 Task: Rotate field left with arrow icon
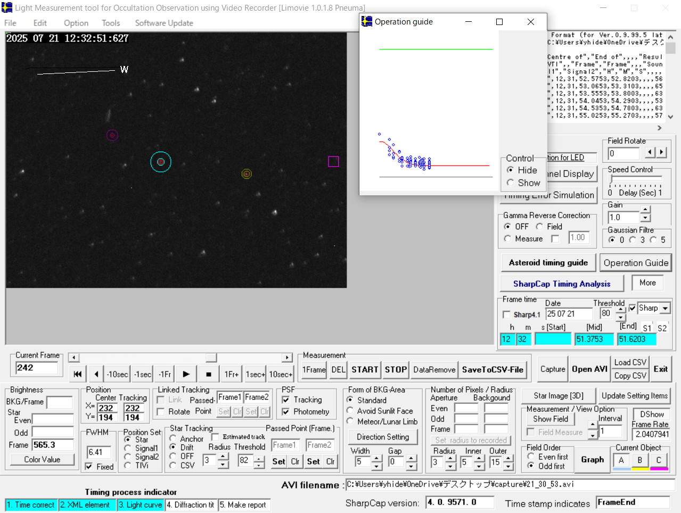pyautogui.click(x=650, y=153)
